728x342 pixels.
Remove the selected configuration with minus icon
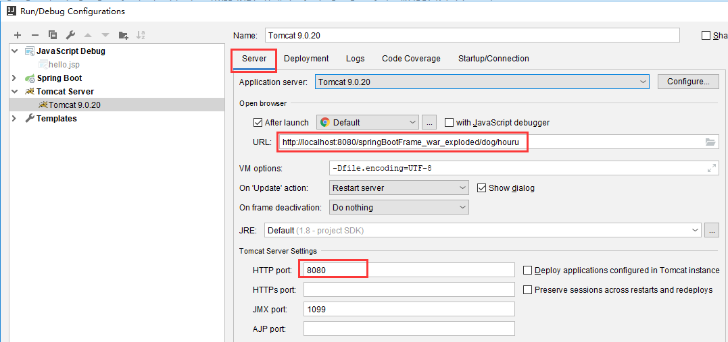(35, 35)
